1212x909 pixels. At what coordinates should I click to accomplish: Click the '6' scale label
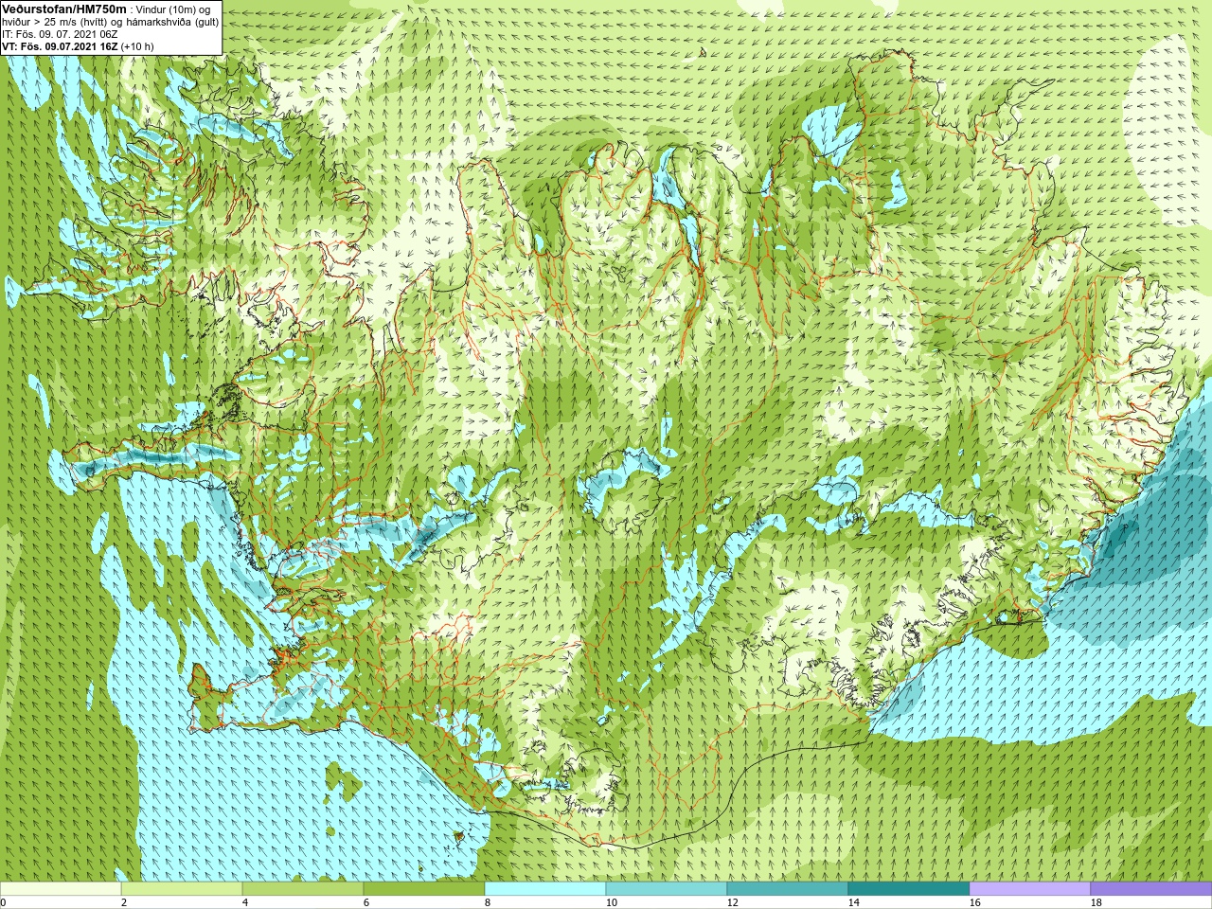click(x=366, y=902)
